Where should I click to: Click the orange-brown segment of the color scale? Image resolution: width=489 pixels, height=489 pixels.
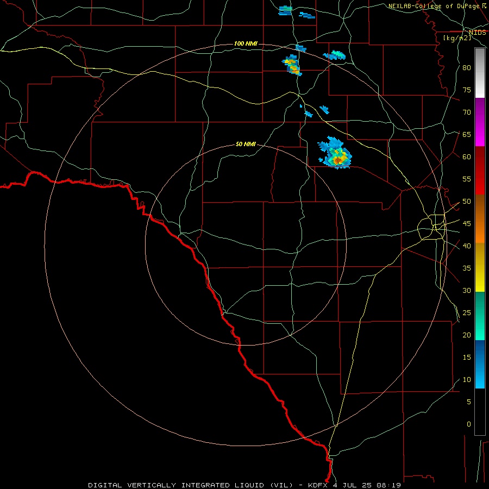point(480,219)
